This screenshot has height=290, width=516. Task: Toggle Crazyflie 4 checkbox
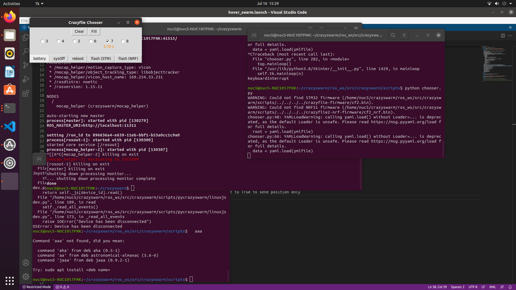coord(58,41)
